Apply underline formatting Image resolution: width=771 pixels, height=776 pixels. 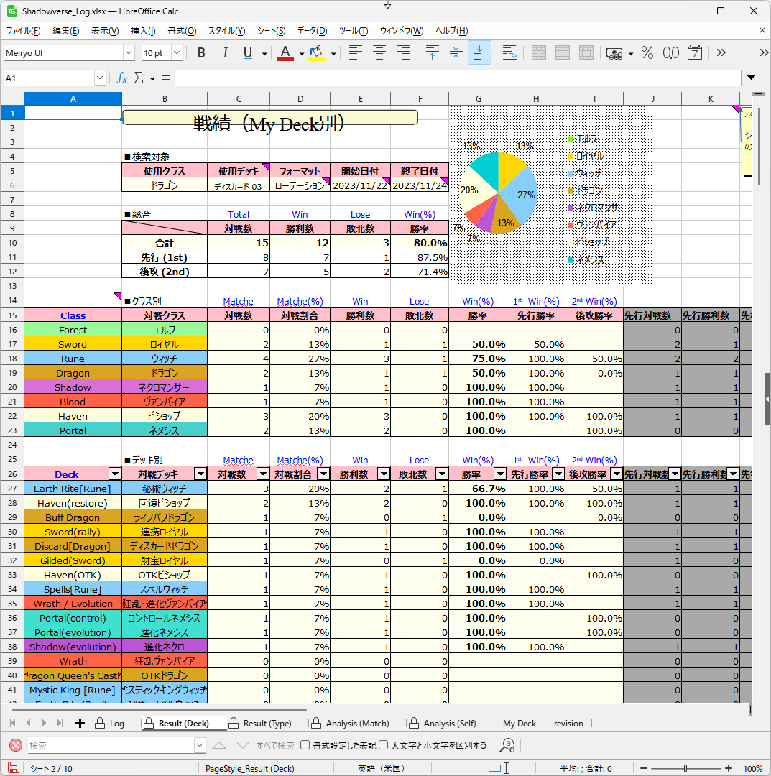[x=248, y=53]
